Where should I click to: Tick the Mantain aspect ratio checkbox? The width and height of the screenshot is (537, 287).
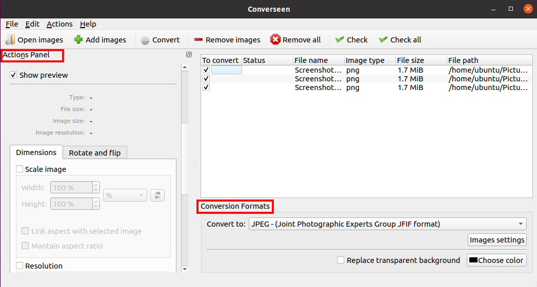pyautogui.click(x=25, y=246)
